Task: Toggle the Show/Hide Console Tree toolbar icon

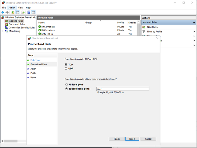Action: tap(17, 12)
